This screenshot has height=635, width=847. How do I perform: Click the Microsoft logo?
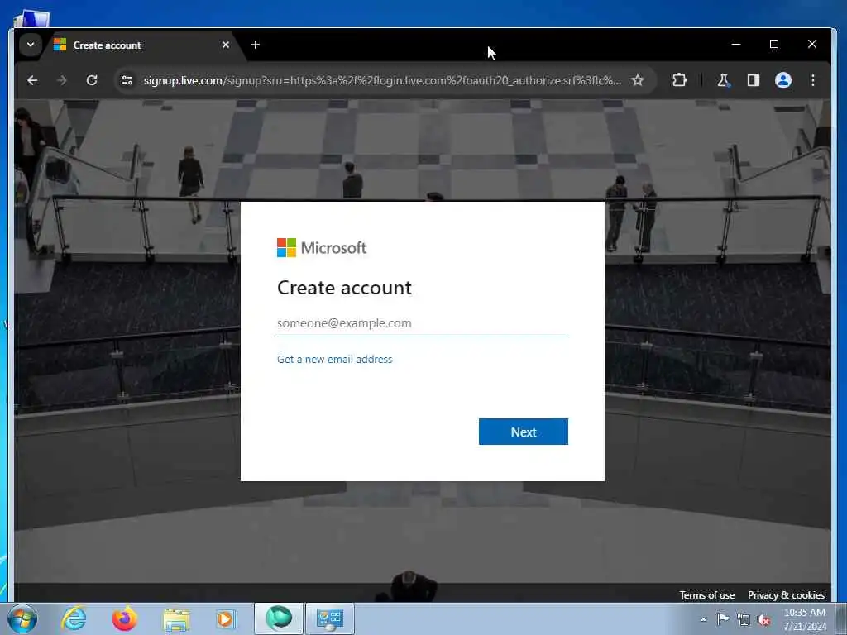322,248
